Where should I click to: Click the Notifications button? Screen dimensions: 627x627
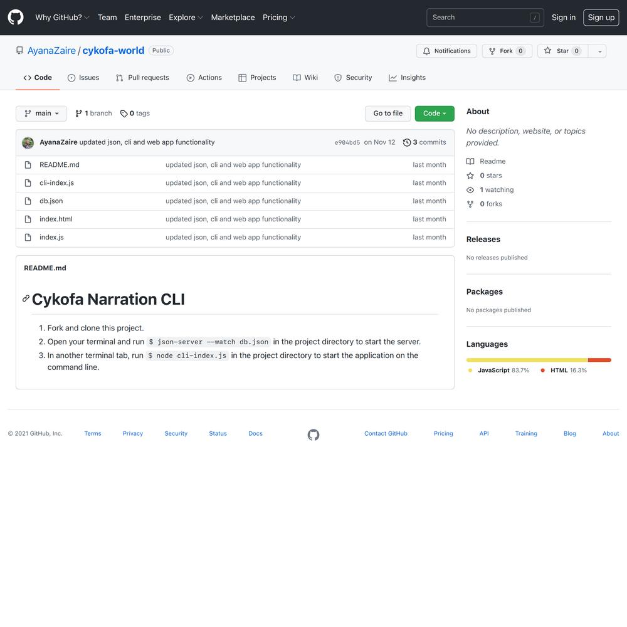click(x=446, y=51)
